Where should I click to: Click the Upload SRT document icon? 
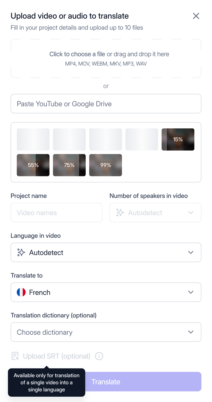click(15, 356)
